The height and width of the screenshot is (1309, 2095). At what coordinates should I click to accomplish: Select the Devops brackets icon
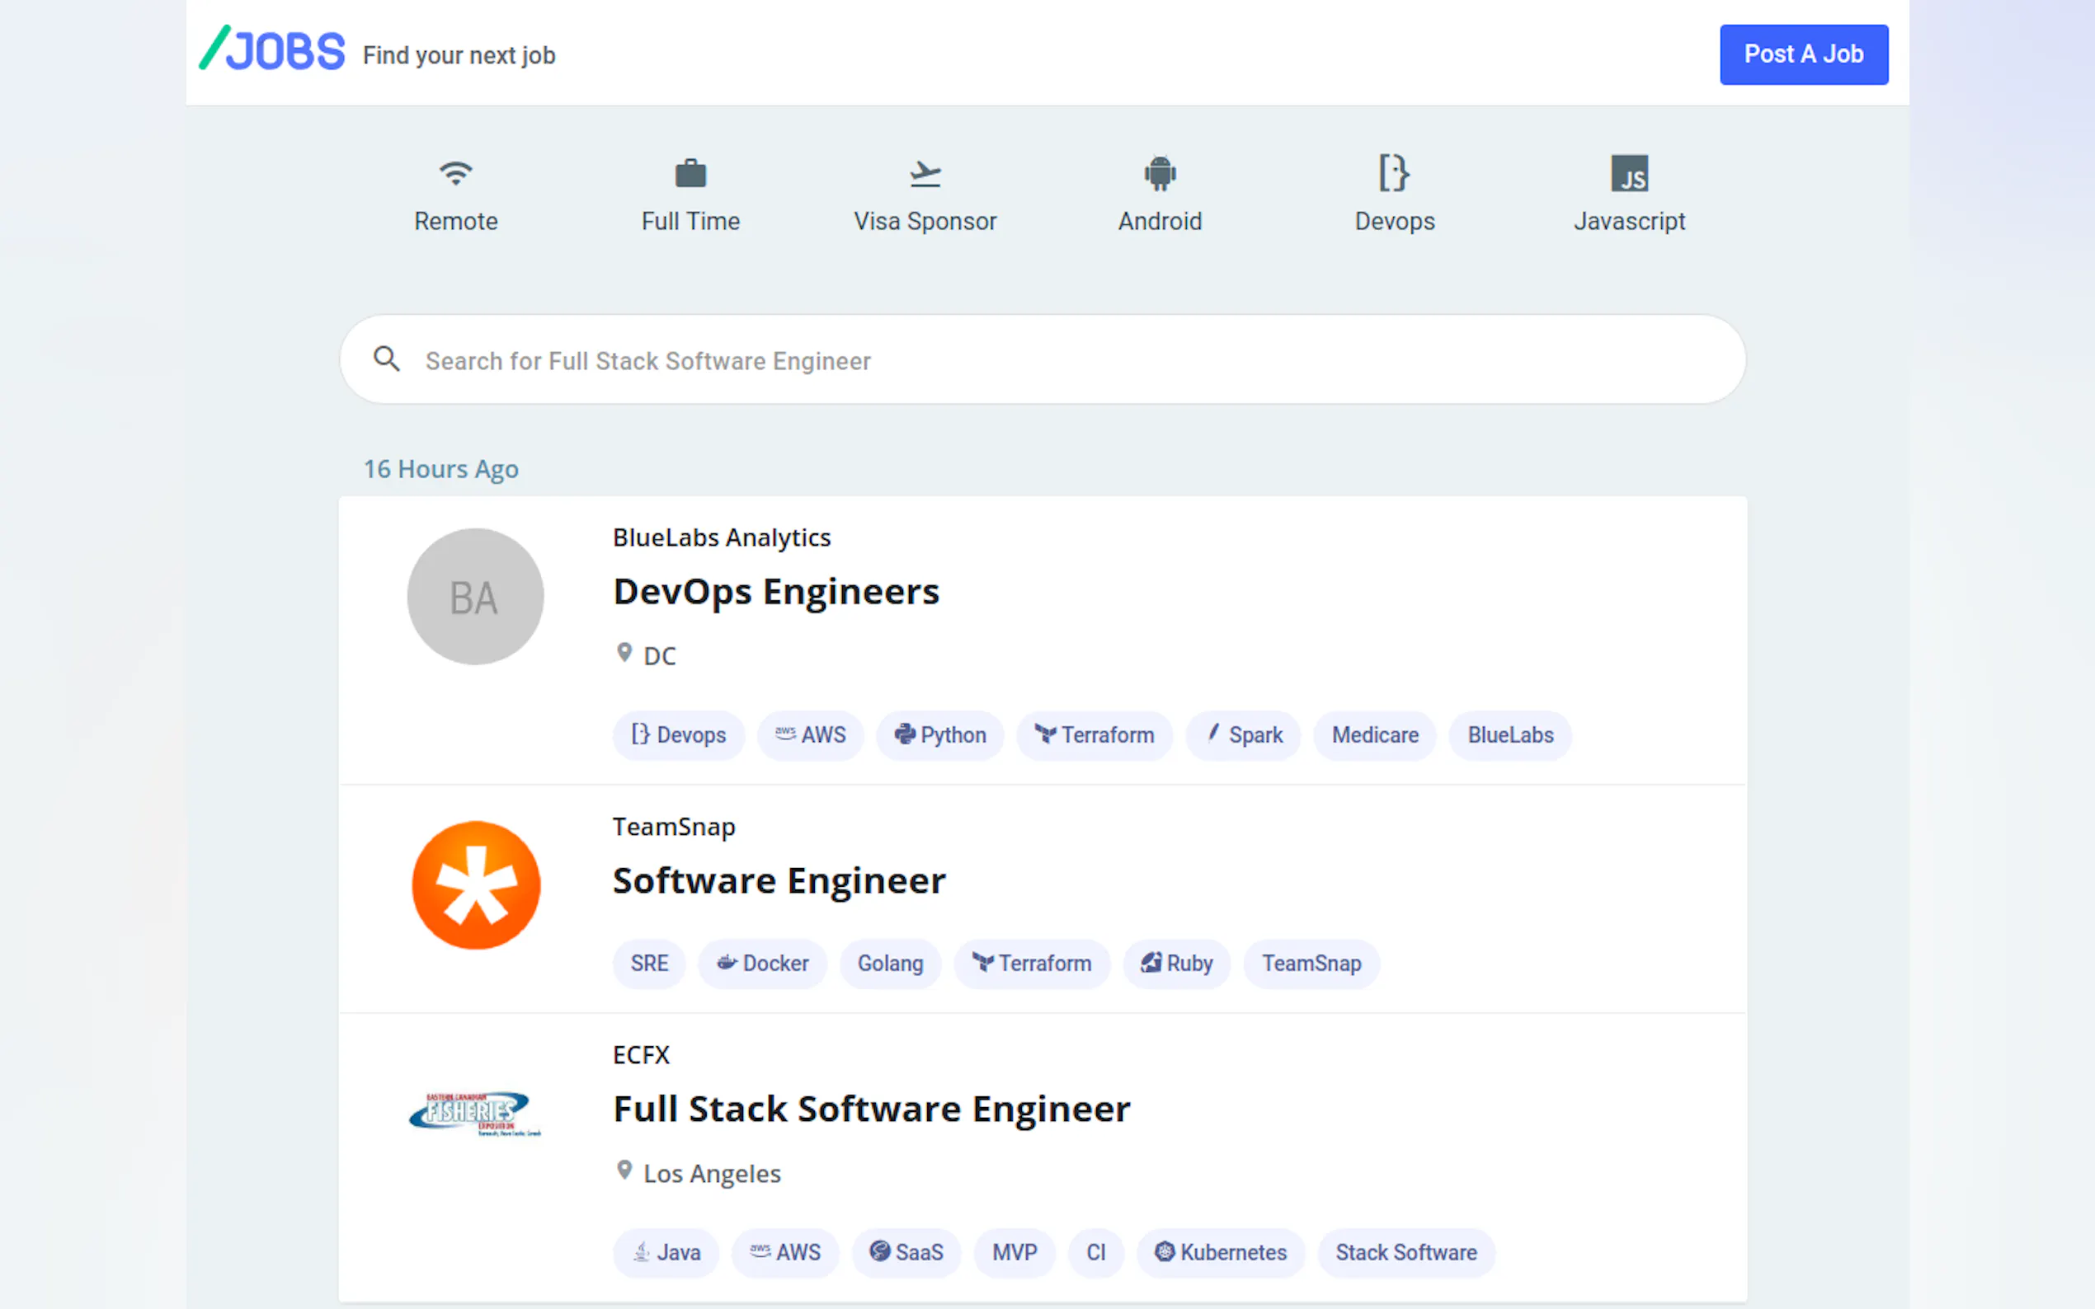[x=1395, y=173]
